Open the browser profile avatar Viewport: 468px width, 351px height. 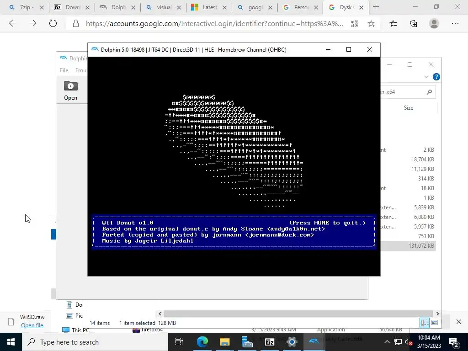434,23
